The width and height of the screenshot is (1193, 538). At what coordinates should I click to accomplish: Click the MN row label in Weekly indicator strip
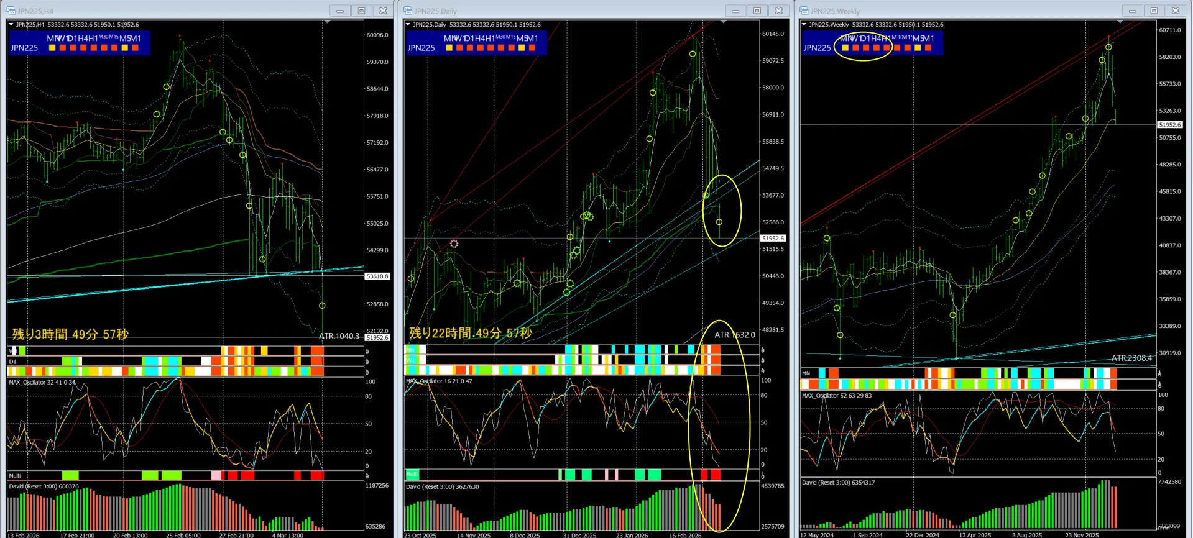point(806,373)
